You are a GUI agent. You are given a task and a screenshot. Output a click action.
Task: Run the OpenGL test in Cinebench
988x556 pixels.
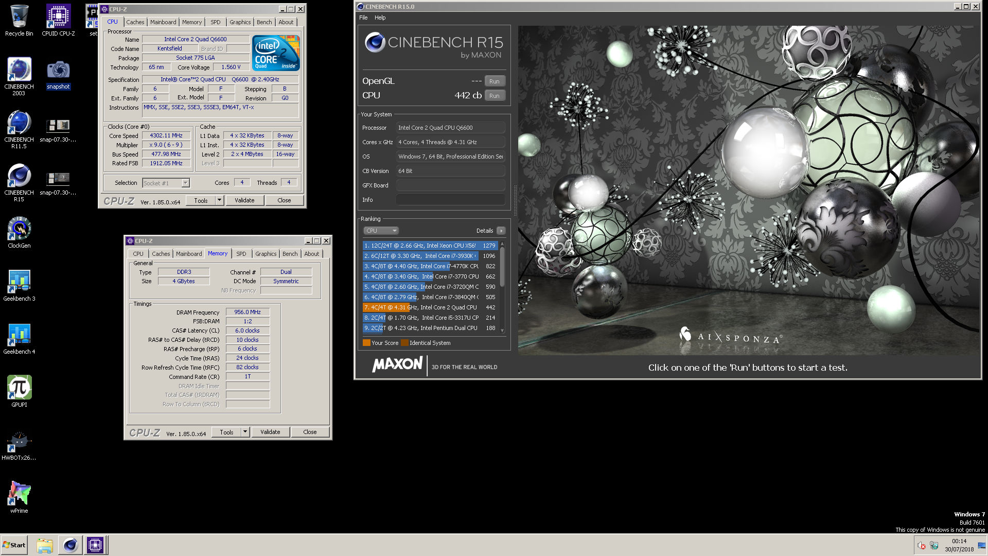495,81
